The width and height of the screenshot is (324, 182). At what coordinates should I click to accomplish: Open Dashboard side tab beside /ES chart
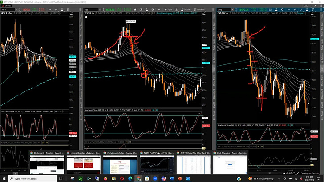coord(214,94)
